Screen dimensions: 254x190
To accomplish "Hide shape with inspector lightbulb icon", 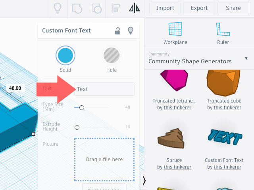I will coord(130,30).
